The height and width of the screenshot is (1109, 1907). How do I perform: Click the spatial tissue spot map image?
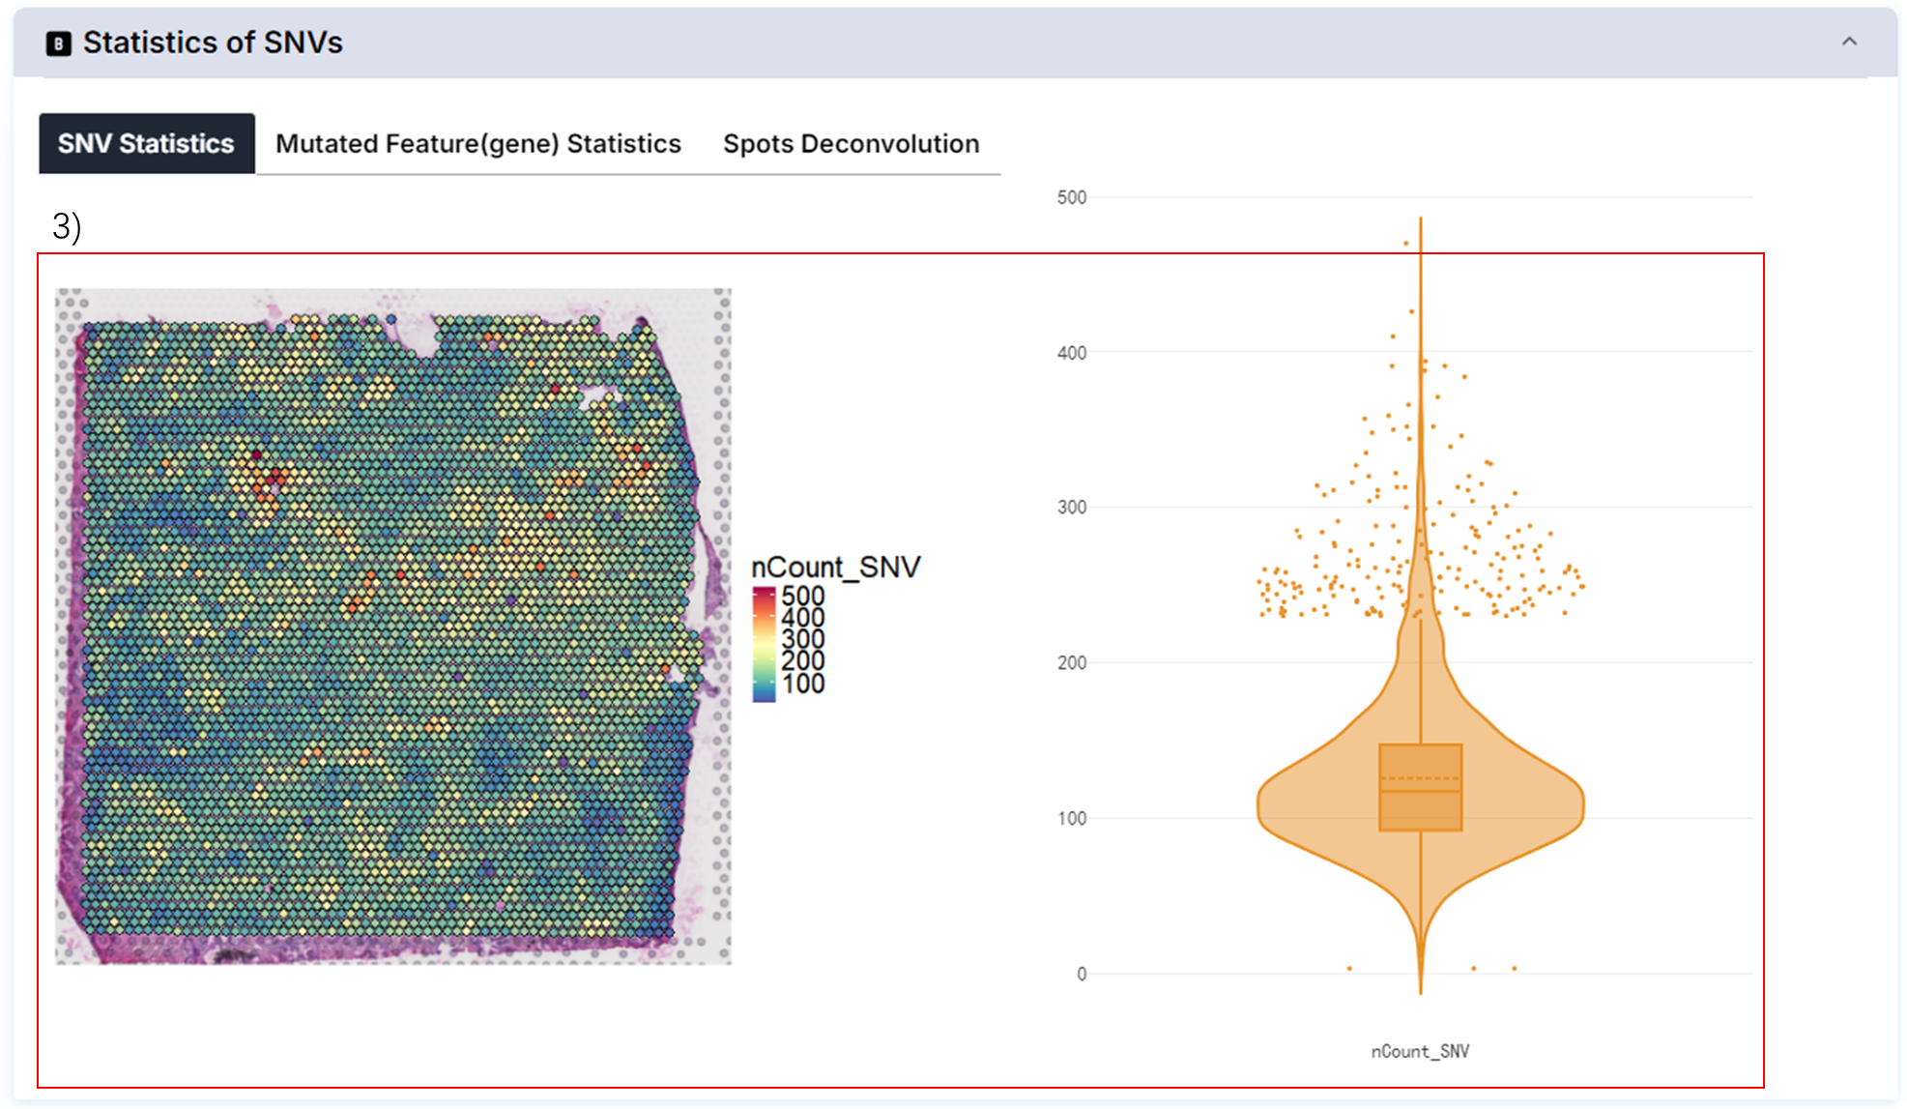point(392,626)
